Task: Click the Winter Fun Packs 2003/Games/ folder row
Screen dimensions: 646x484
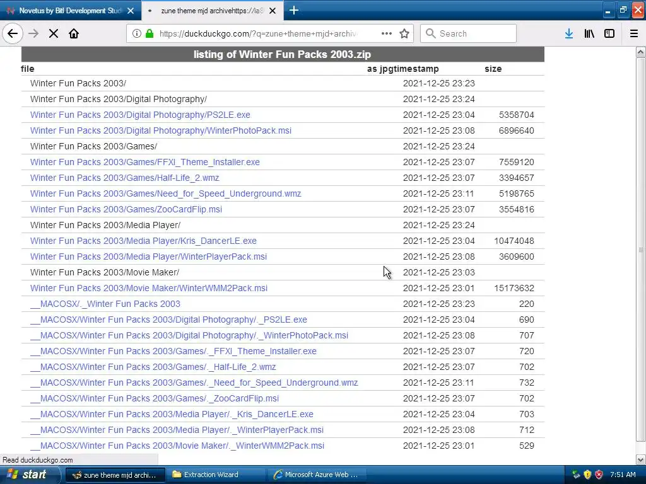Action: pos(283,146)
